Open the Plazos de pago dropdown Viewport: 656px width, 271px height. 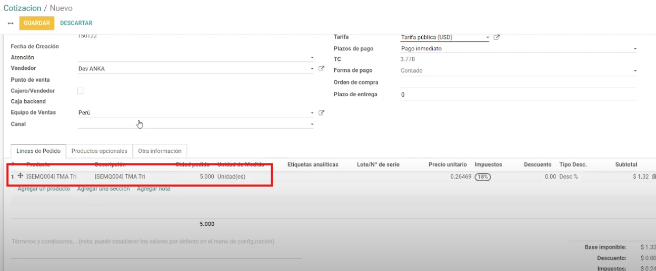point(635,49)
